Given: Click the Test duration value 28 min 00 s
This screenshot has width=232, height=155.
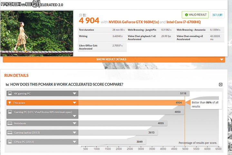Looking at the screenshot, I should coord(118,30).
